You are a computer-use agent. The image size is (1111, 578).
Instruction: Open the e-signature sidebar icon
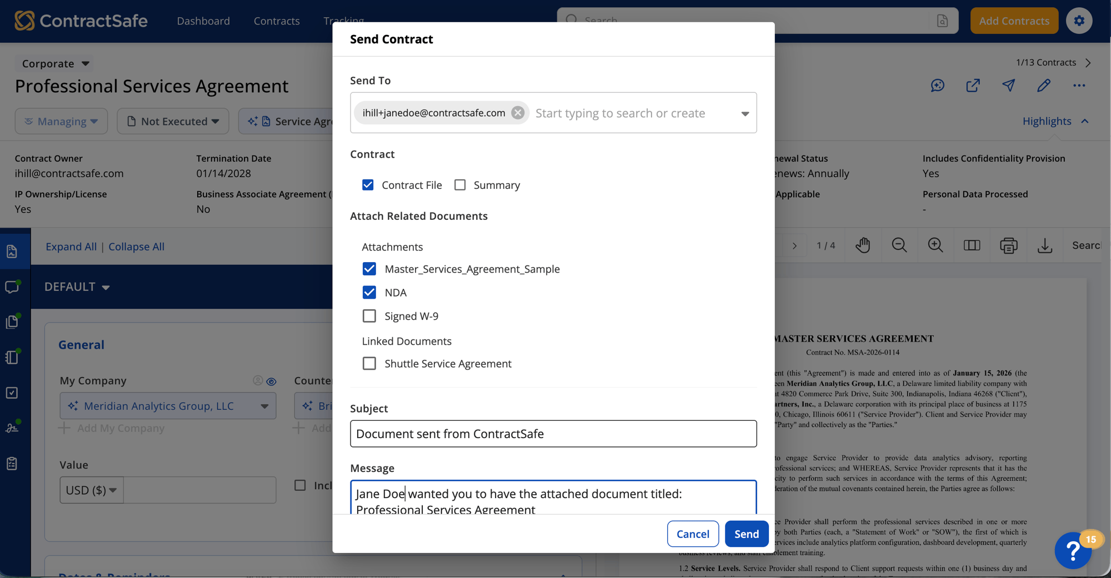pyautogui.click(x=12, y=428)
